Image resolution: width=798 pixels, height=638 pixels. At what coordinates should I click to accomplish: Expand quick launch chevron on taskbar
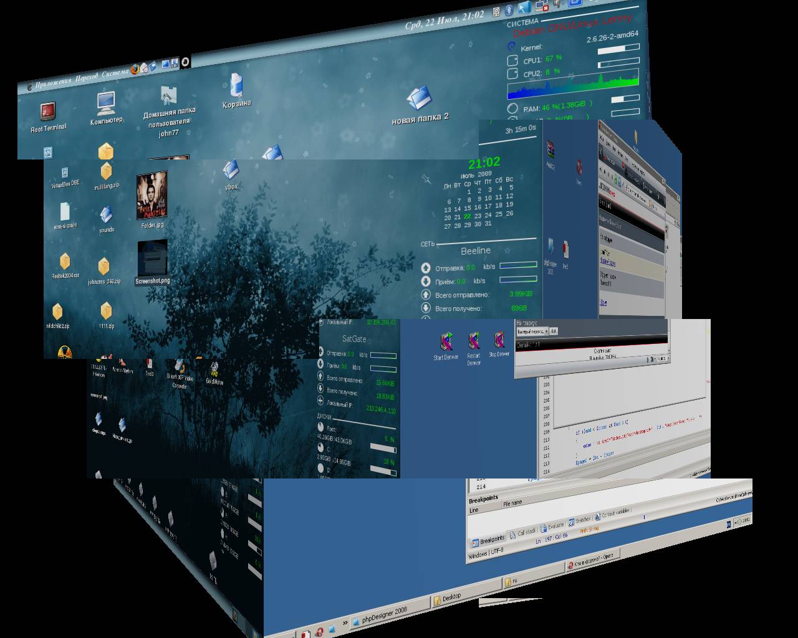click(x=345, y=622)
